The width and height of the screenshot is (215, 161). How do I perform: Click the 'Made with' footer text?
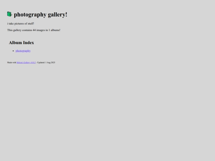[12, 62]
